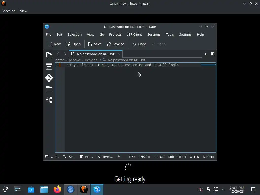Open the Soft Tabs: 4 indentation selector
The image size is (260, 195).
click(177, 157)
